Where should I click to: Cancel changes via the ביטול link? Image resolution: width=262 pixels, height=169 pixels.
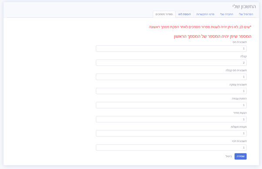[228, 156]
